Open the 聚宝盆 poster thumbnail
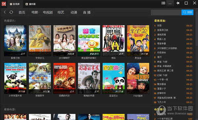 coord(138,40)
